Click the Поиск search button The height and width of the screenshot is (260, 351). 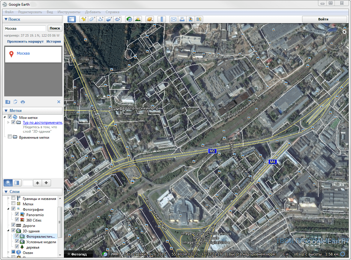[x=55, y=28]
